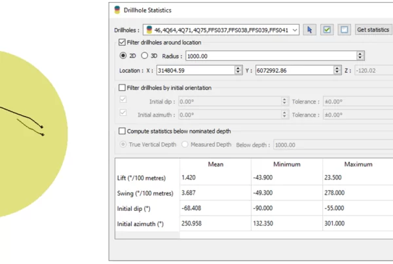Click the Location X spinner arrows
The width and height of the screenshot is (393, 264).
coord(238,70)
